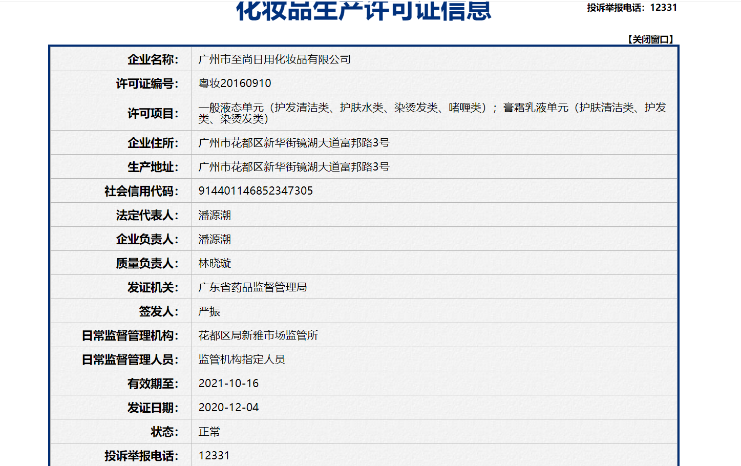
Task: Select credit code 914401146852347305
Action: 256,191
